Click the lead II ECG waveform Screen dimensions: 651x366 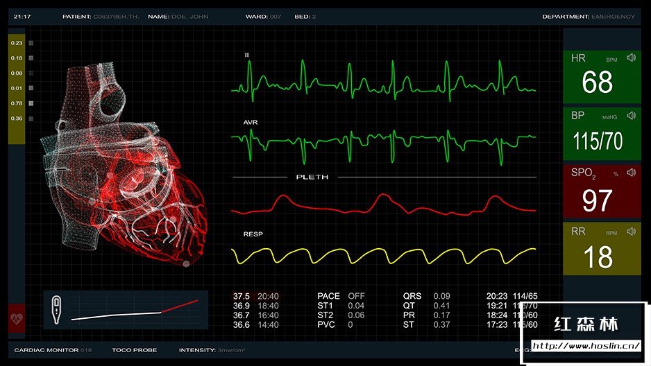383,81
